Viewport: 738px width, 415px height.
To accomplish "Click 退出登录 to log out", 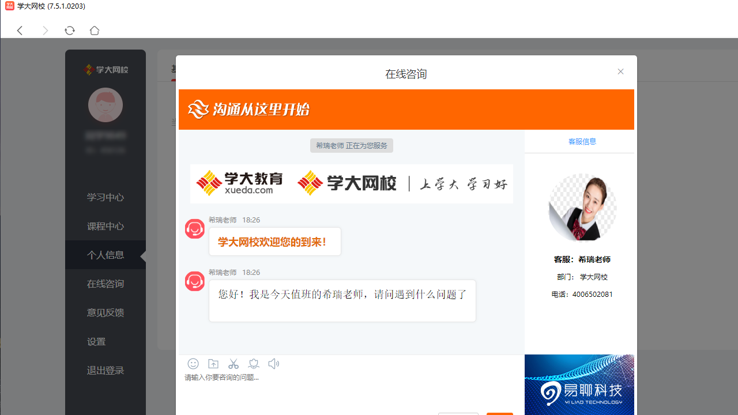I will 105,370.
